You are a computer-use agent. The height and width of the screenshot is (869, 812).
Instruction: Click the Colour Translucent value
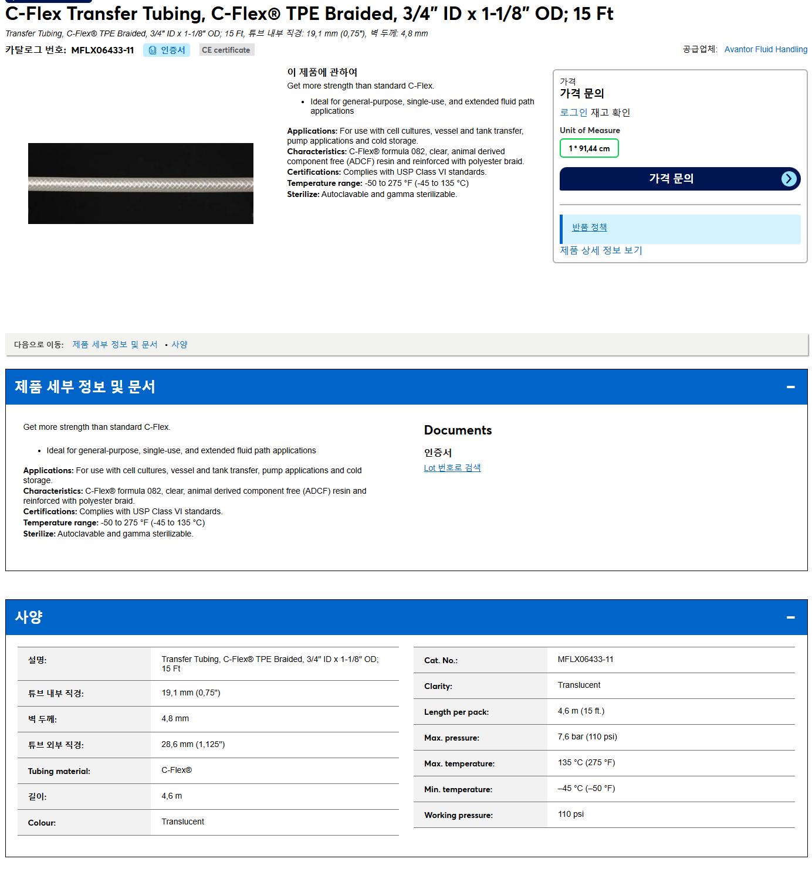point(183,822)
